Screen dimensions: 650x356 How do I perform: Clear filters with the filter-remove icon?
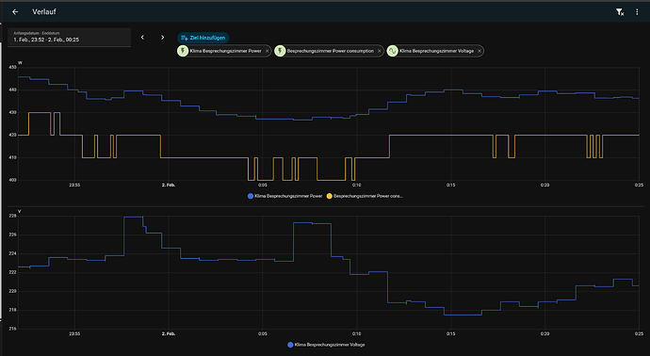pos(620,12)
